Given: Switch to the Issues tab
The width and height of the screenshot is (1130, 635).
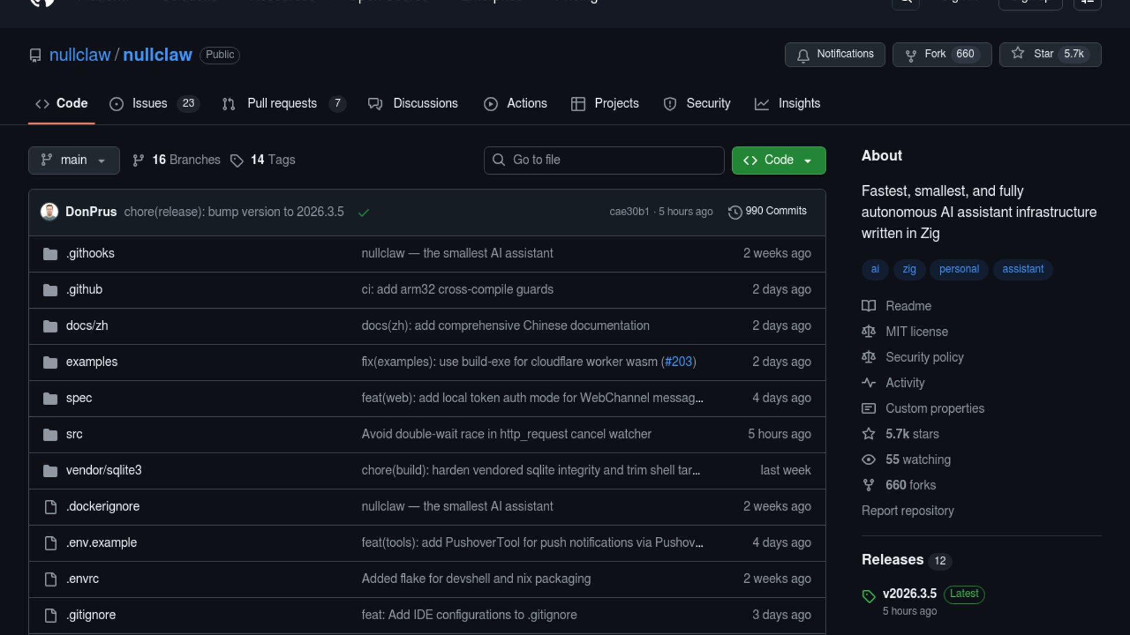Looking at the screenshot, I should (149, 103).
